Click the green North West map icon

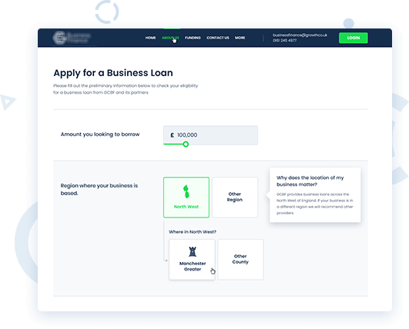click(186, 191)
